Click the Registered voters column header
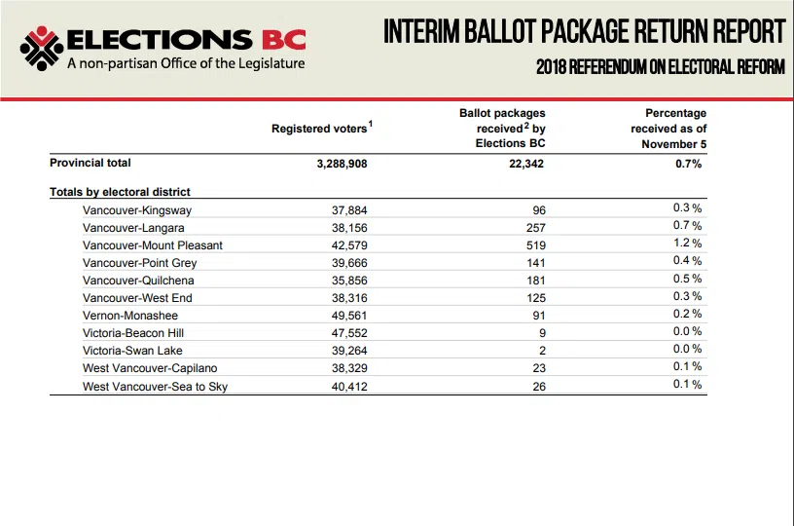This screenshot has height=526, width=794. tap(322, 128)
